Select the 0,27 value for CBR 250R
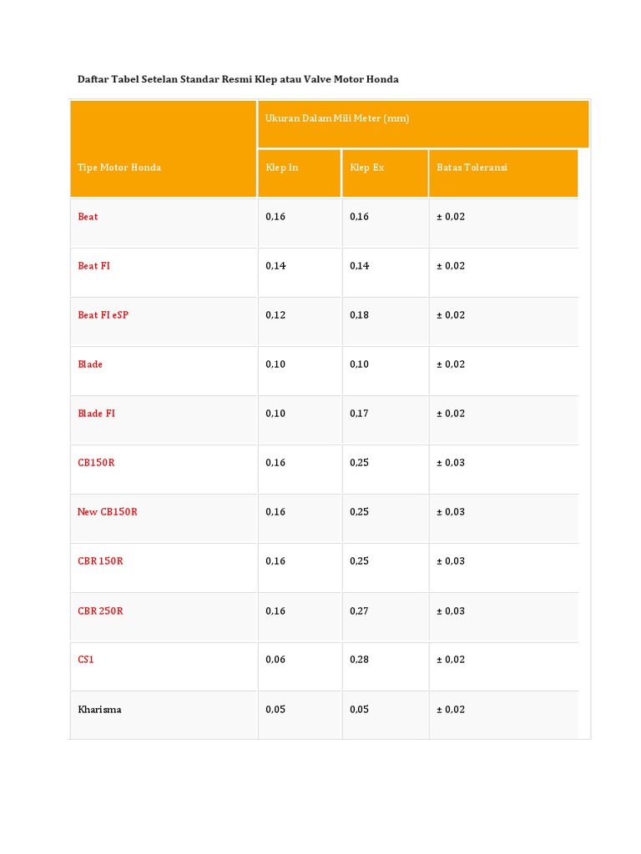 (360, 611)
